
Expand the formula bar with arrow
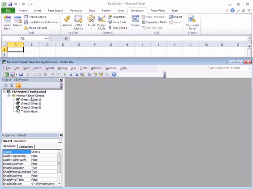(249, 38)
